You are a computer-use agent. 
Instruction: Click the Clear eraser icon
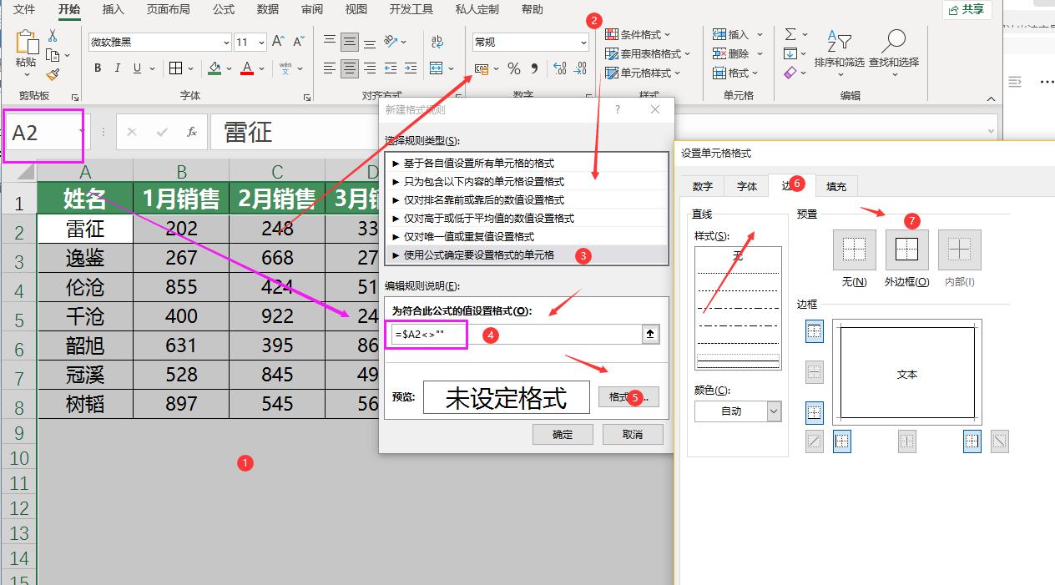[x=790, y=73]
